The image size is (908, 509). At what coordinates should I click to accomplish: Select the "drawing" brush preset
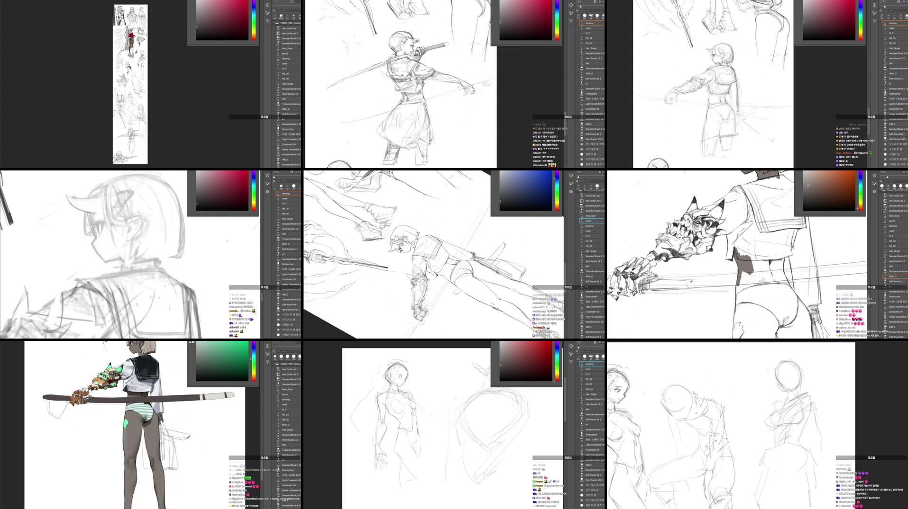pyautogui.click(x=286, y=58)
